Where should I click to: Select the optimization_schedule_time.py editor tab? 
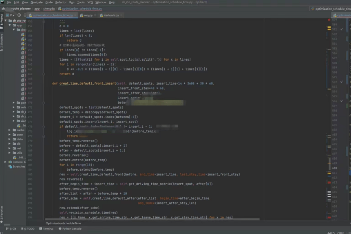(53, 15)
